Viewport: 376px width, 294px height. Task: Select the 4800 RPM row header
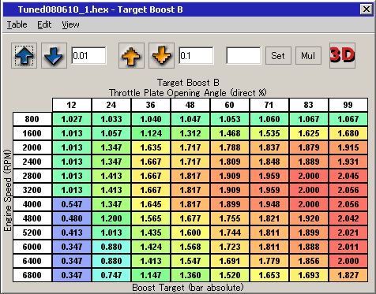32,218
